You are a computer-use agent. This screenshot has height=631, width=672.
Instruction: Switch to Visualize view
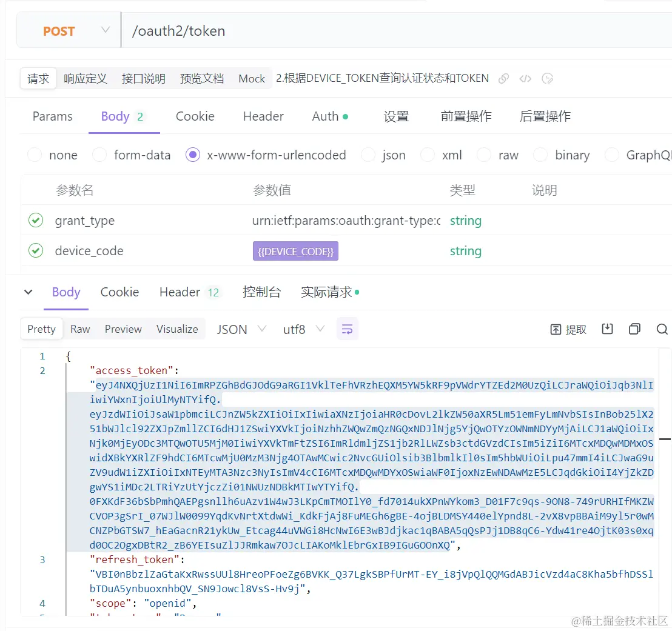[x=177, y=329]
